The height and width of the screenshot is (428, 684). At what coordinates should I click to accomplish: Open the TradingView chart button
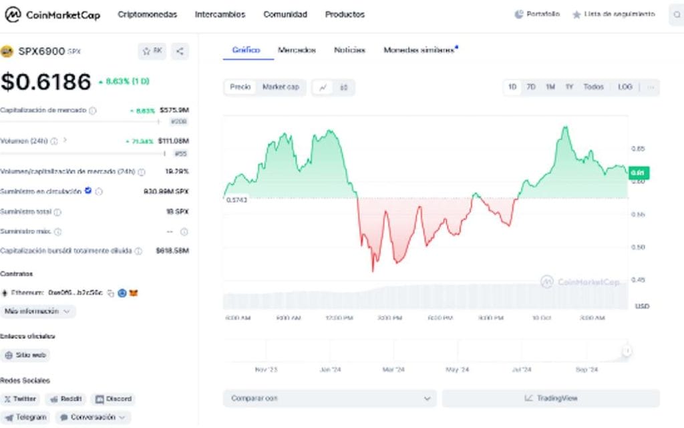click(x=551, y=399)
